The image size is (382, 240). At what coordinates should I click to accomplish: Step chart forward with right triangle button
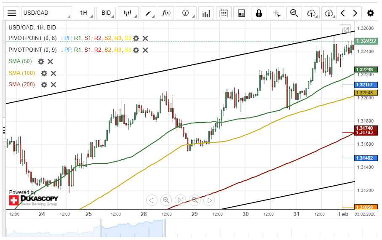click(x=209, y=200)
